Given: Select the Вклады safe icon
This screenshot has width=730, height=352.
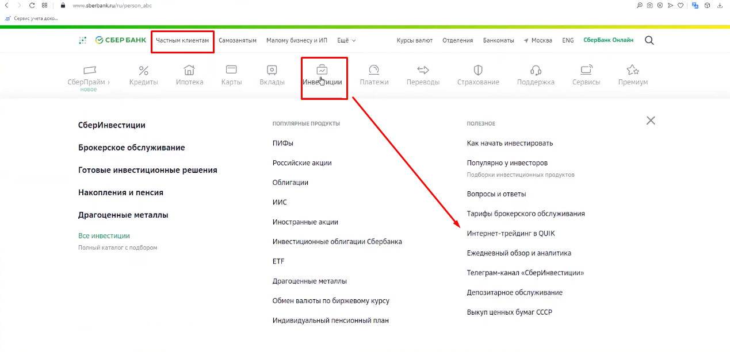Looking at the screenshot, I should 272,70.
